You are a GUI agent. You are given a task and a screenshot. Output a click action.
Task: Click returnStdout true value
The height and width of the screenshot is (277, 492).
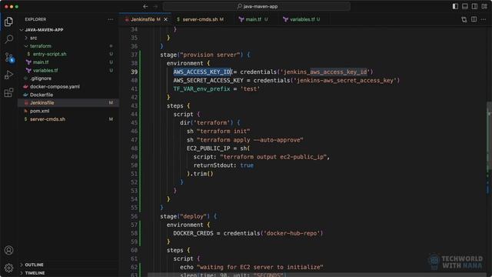247,165
